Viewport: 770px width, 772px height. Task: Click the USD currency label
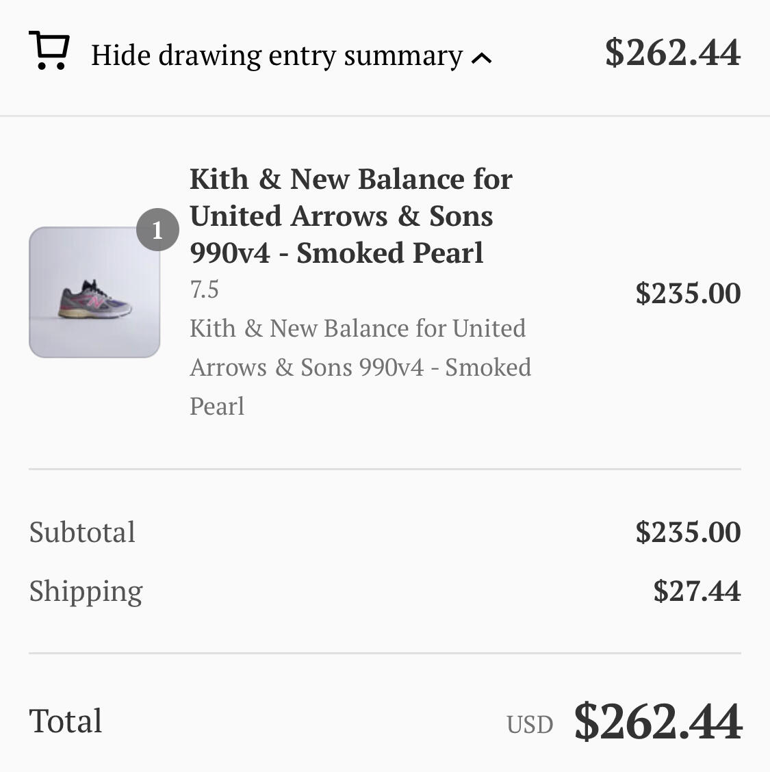[530, 724]
